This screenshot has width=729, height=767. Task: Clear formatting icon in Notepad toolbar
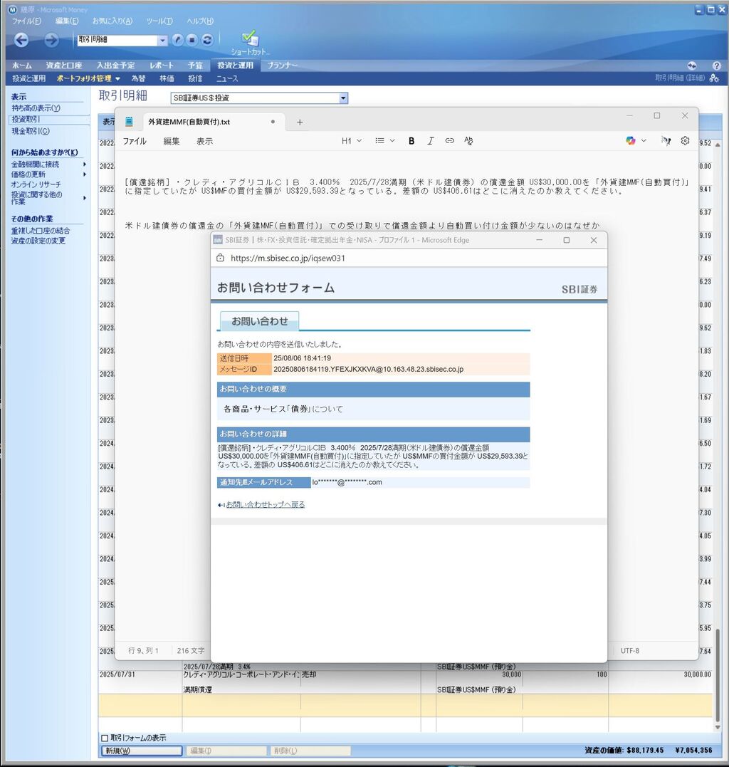click(x=468, y=141)
